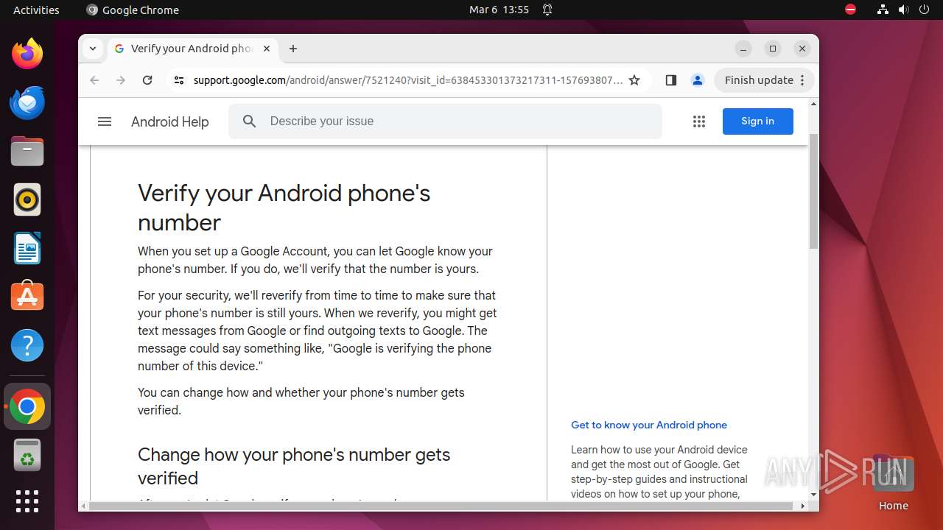Screen dimensions: 943x530
Task: Open the Help question mark app
Action: pyautogui.click(x=27, y=345)
